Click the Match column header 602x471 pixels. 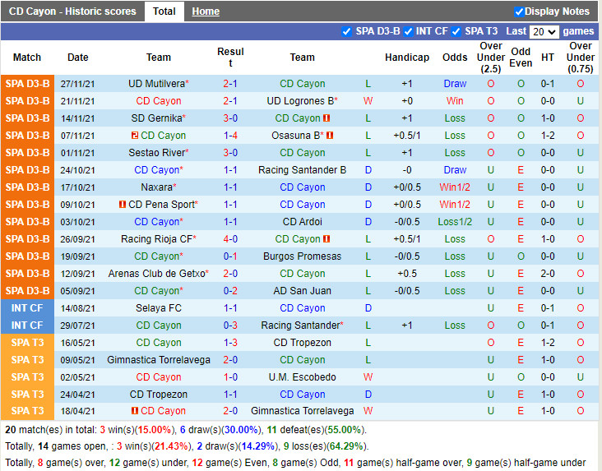pyautogui.click(x=27, y=58)
